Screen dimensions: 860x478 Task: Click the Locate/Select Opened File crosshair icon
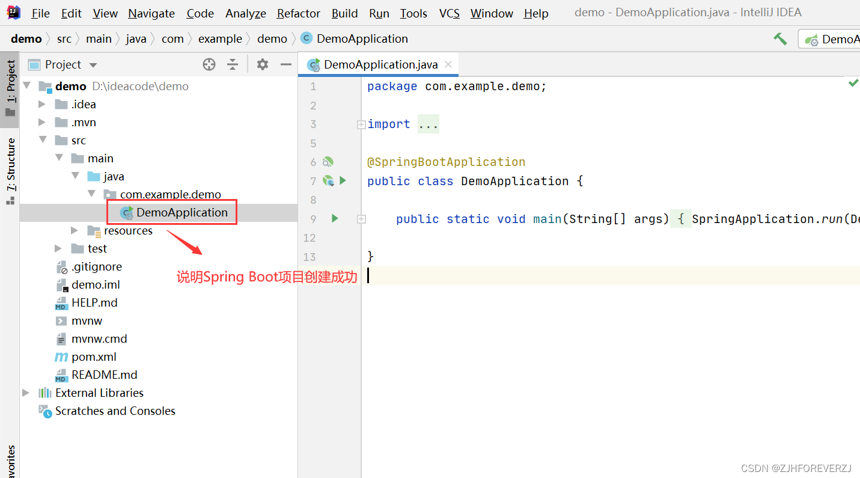point(209,64)
